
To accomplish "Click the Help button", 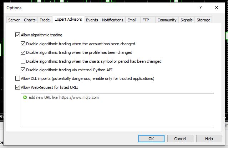I will (x=209, y=139).
